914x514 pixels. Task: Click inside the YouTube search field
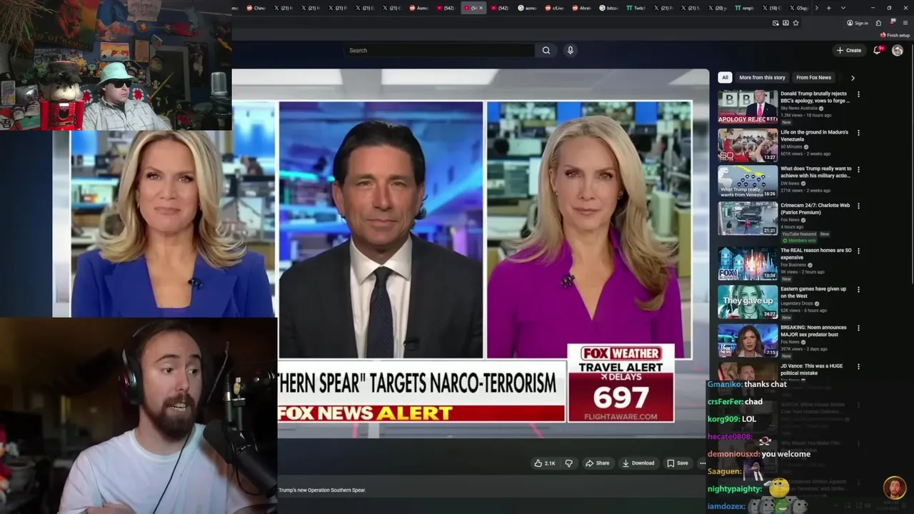click(x=439, y=50)
